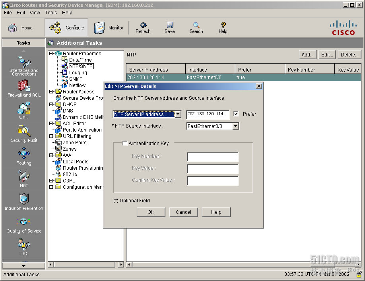The height and width of the screenshot is (281, 365).
Task: Click the Key Number input field
Action: click(x=213, y=157)
